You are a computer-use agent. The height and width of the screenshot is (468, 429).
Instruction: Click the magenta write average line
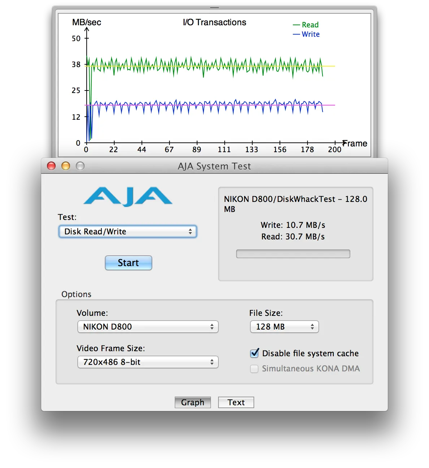click(x=329, y=105)
